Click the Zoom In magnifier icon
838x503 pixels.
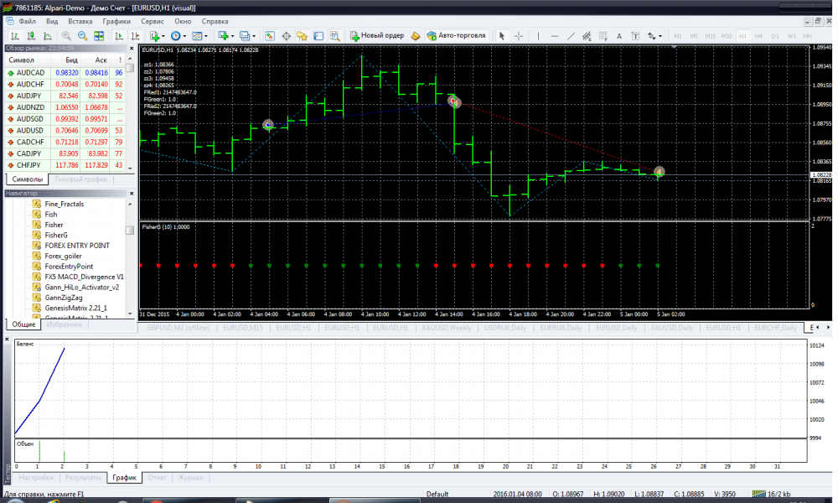coord(66,36)
